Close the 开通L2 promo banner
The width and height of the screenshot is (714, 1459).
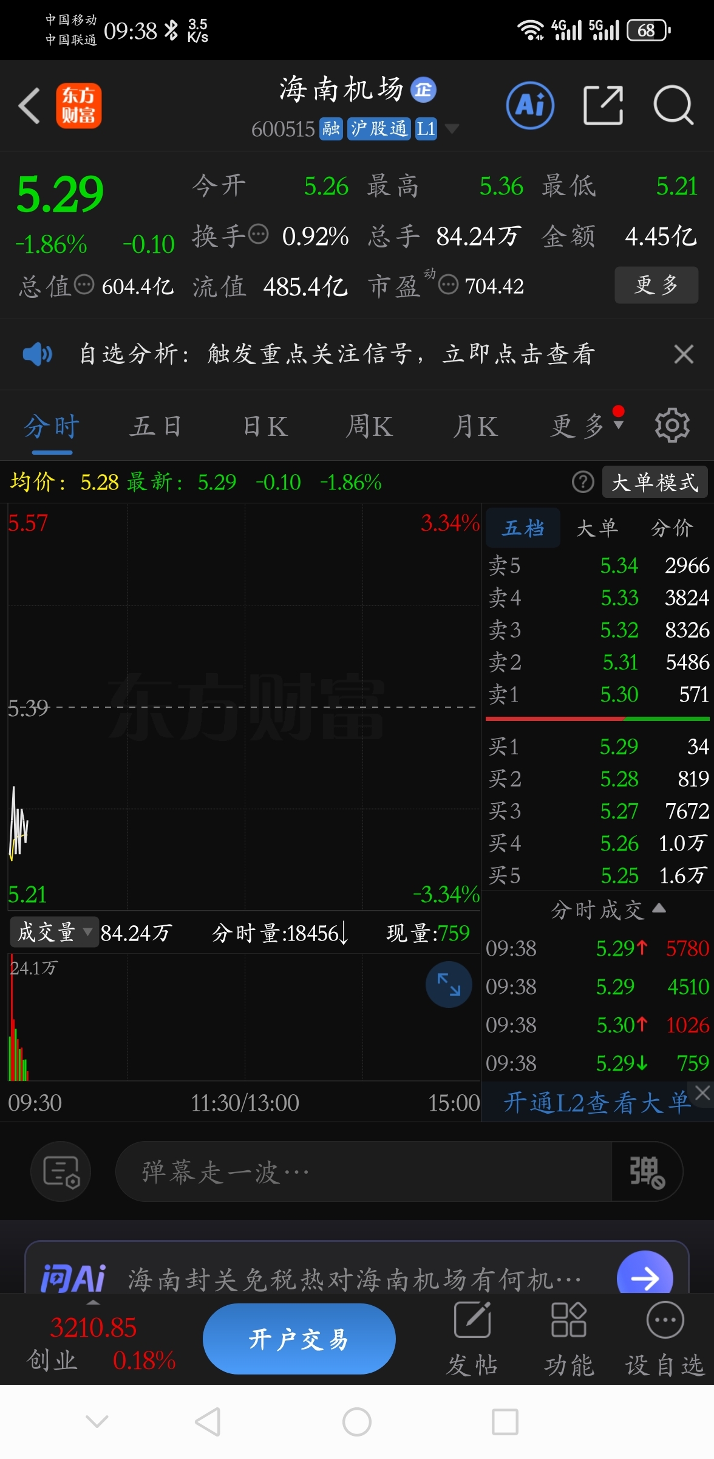click(702, 1092)
